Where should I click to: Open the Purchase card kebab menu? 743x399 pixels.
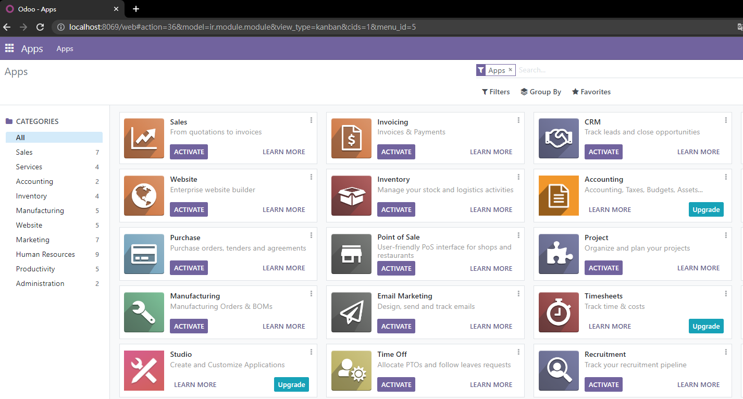tap(312, 235)
